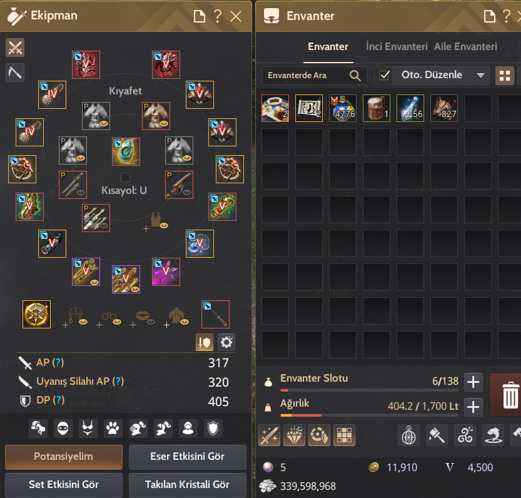Screen dimensions: 521x498
Task: Expand Ağırlık weight limit with plus button
Action: point(473,407)
